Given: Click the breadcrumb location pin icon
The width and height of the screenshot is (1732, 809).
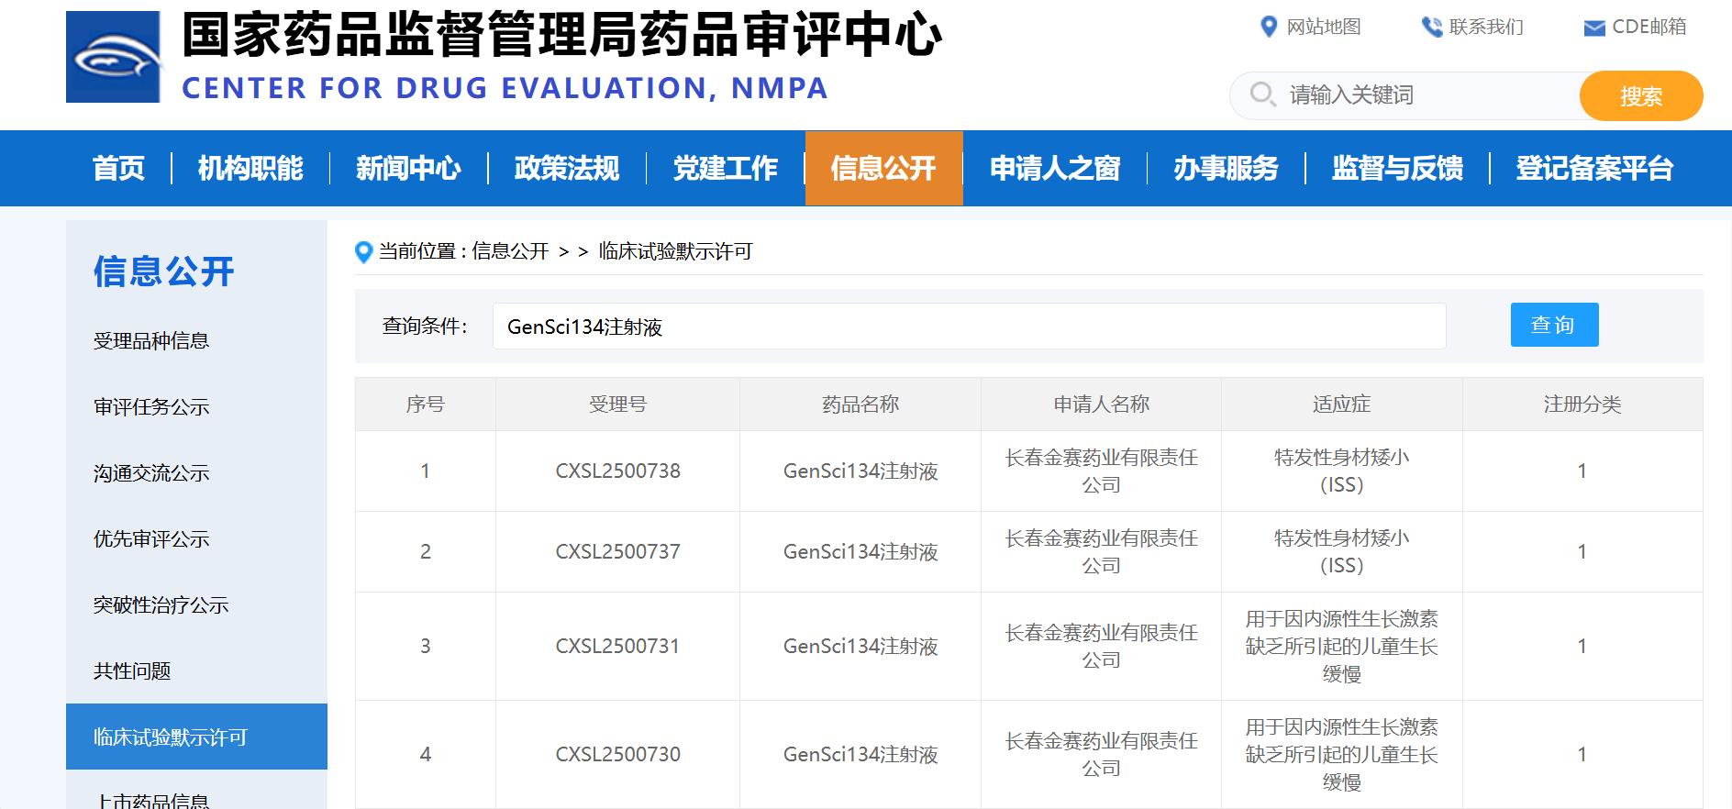Looking at the screenshot, I should [x=363, y=251].
